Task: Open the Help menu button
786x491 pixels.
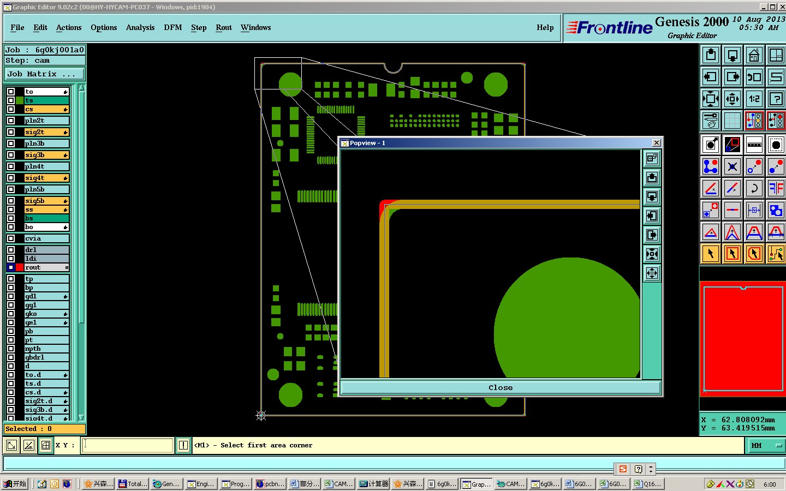Action: [545, 28]
